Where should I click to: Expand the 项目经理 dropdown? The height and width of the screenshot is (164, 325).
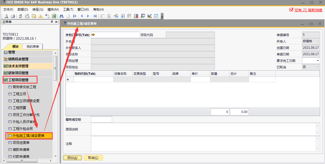point(213,61)
